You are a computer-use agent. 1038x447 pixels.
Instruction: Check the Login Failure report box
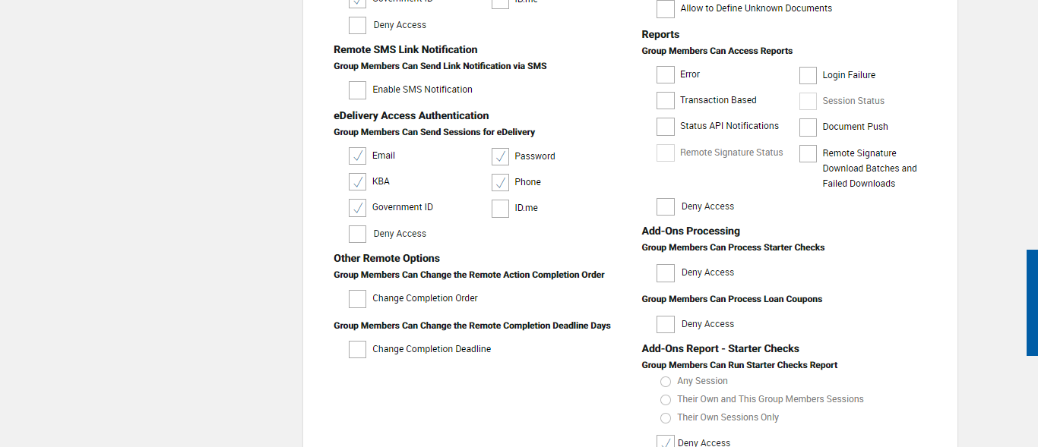coord(808,76)
